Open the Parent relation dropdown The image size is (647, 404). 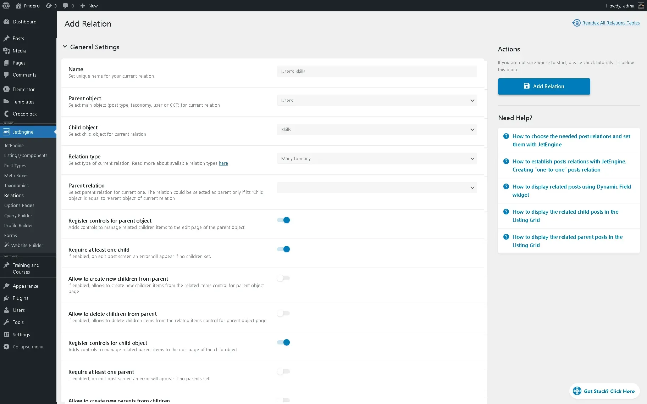(377, 188)
